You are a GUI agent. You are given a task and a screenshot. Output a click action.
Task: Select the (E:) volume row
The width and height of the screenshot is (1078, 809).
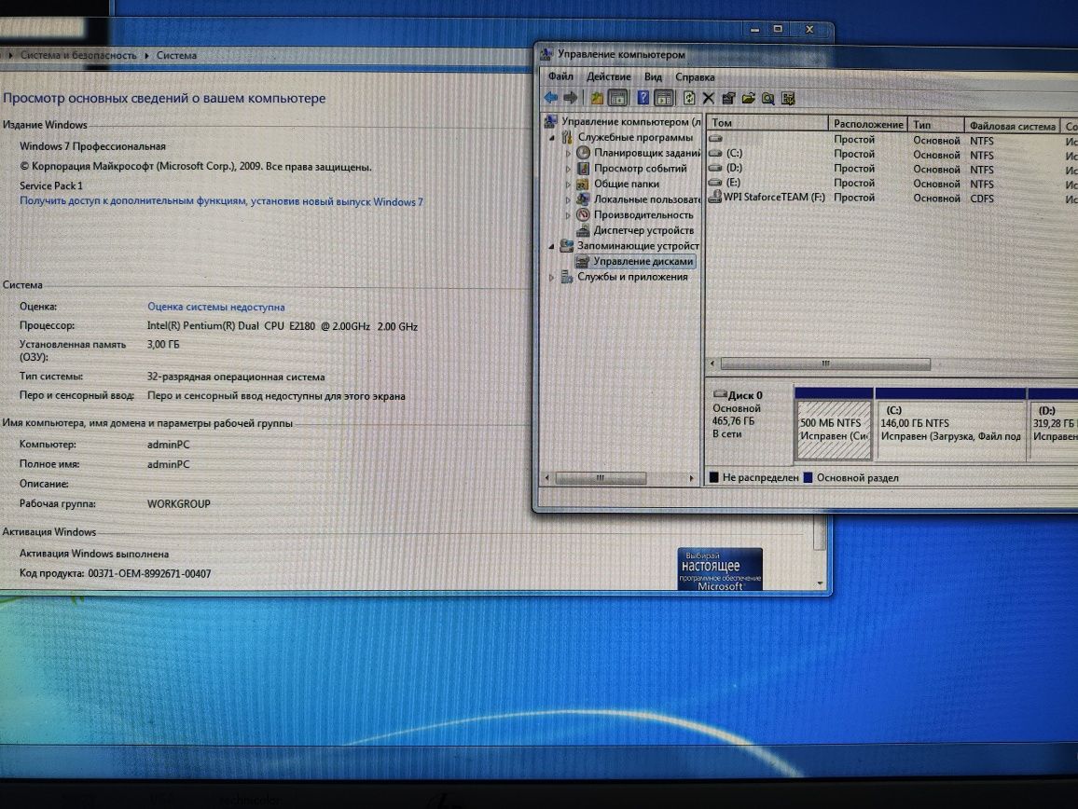click(x=892, y=183)
